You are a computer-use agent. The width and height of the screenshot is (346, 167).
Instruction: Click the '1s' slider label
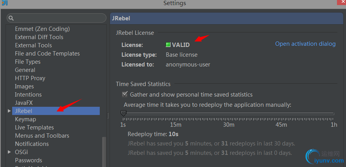123,125
